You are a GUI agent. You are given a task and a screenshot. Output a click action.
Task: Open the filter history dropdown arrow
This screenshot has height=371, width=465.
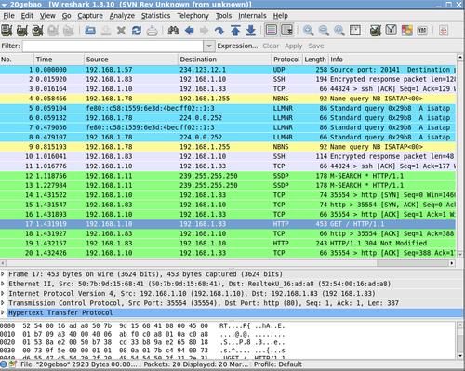(209, 46)
